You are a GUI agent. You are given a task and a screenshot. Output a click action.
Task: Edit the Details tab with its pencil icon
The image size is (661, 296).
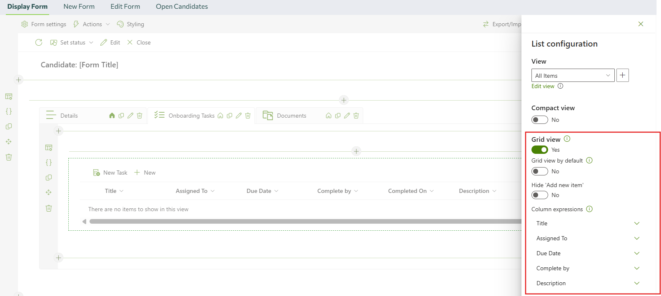(x=130, y=116)
